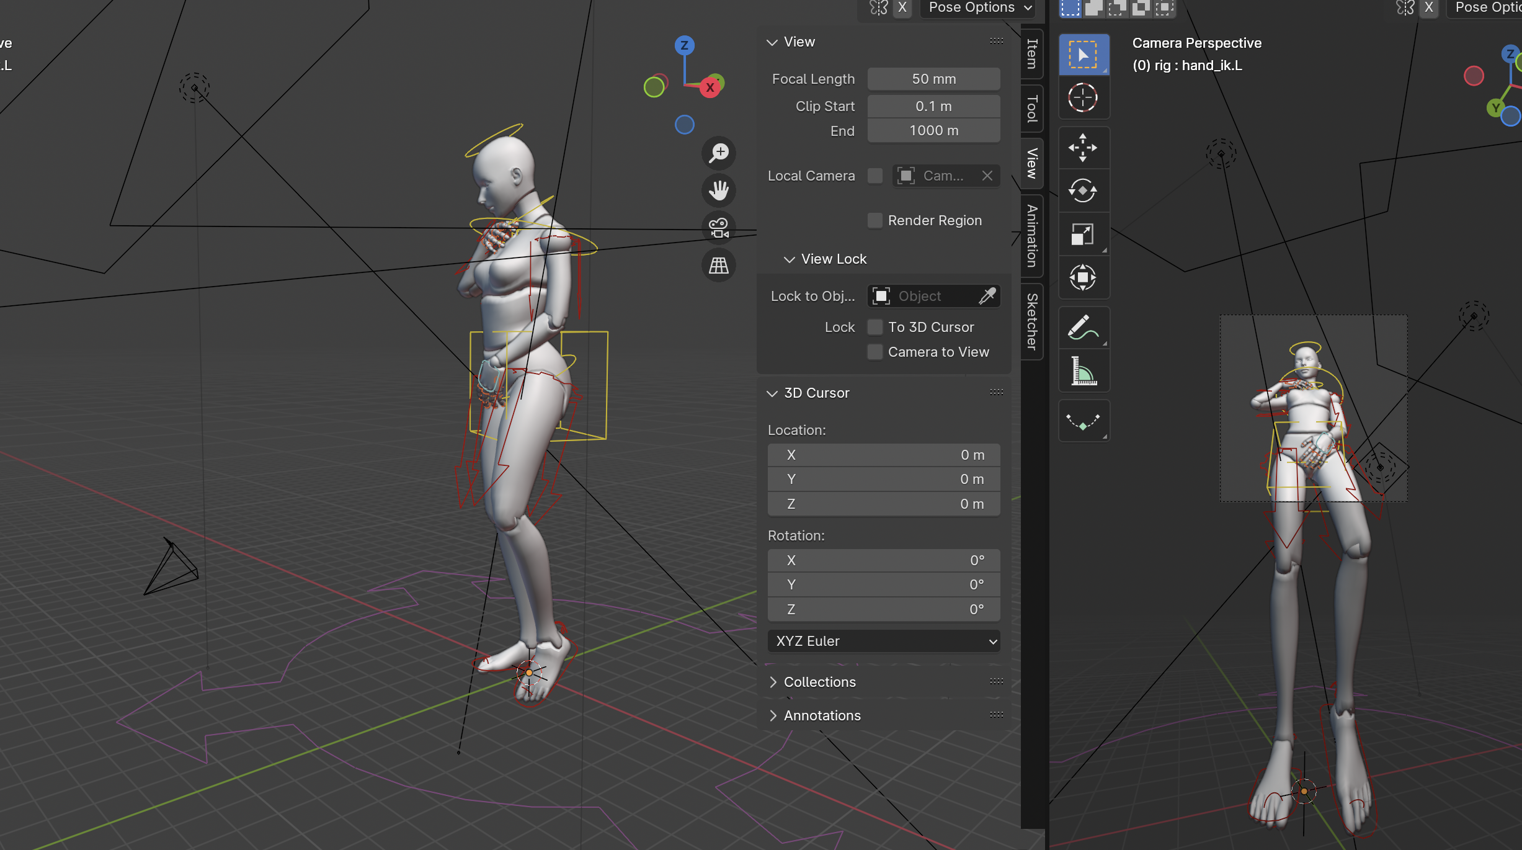Check Camera to View lock
Image resolution: width=1522 pixels, height=850 pixels.
click(x=874, y=352)
